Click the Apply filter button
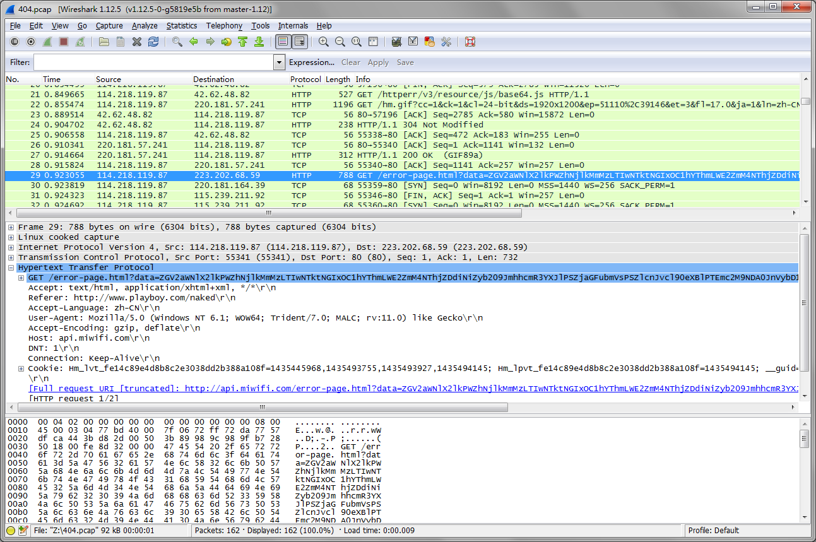 (378, 62)
